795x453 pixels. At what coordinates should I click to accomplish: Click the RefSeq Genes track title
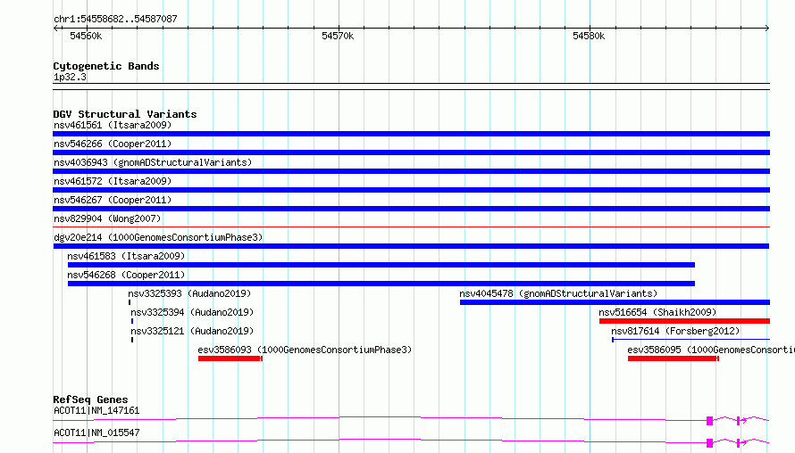[90, 399]
